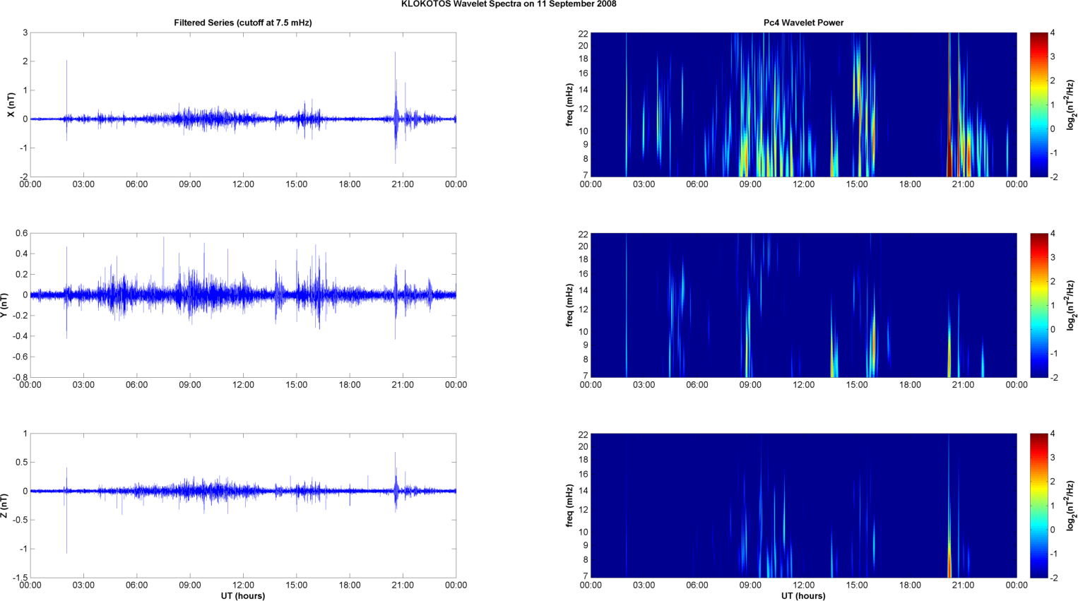Screen dimensions: 1078x601
Task: Click the "0" tick on the middle colorbar
Action: click(1053, 329)
